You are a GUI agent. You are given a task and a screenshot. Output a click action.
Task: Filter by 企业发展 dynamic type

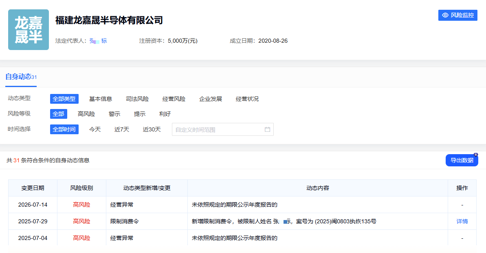tap(211, 99)
